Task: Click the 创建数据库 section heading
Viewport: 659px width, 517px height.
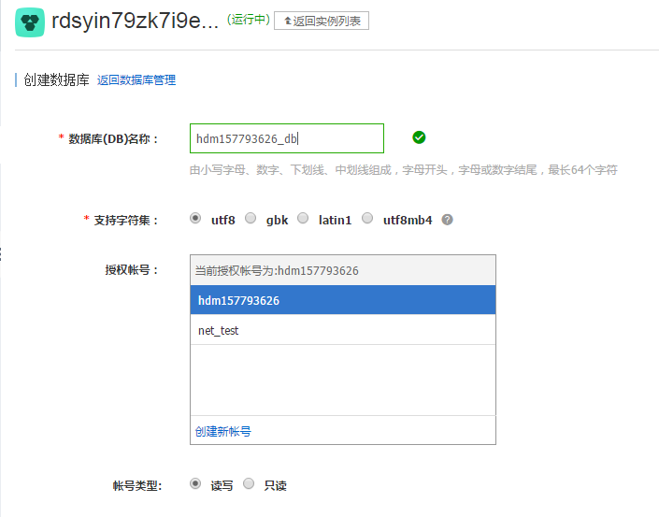Action: (x=56, y=80)
